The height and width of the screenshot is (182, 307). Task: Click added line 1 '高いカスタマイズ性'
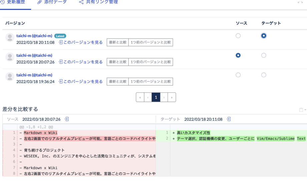tap(193, 133)
